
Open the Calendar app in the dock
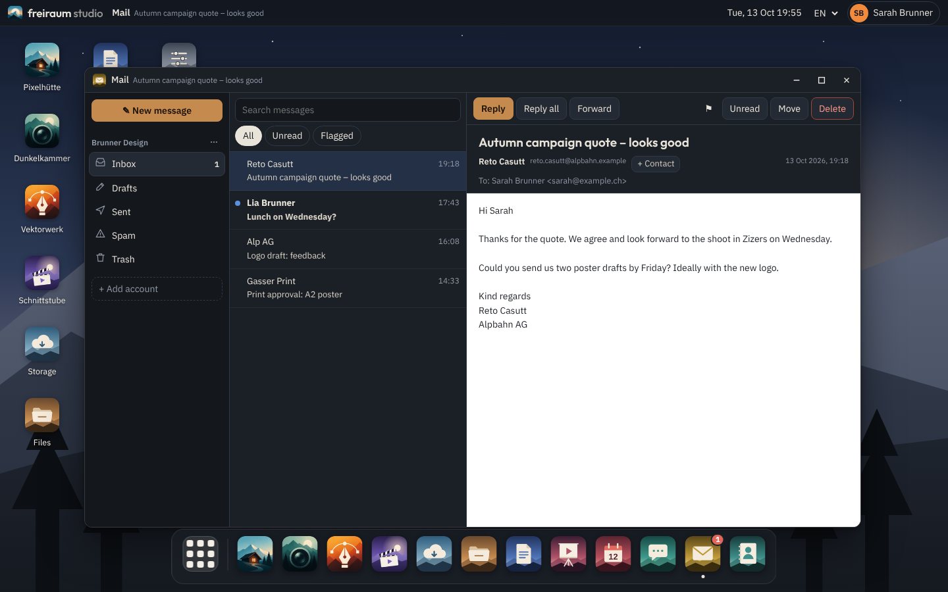(613, 554)
